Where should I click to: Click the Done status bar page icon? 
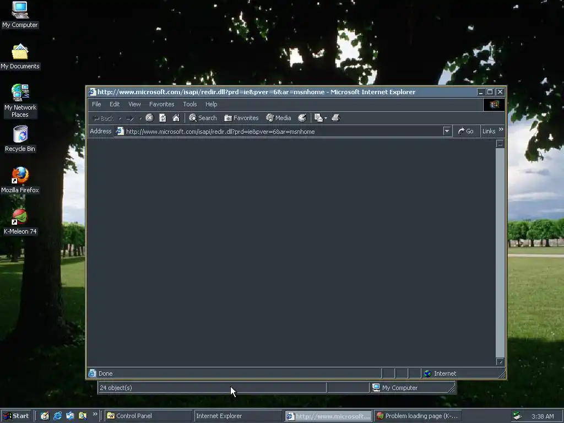93,373
